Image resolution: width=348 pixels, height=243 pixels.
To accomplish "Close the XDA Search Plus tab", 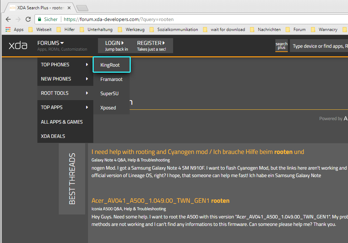I will pos(69,8).
